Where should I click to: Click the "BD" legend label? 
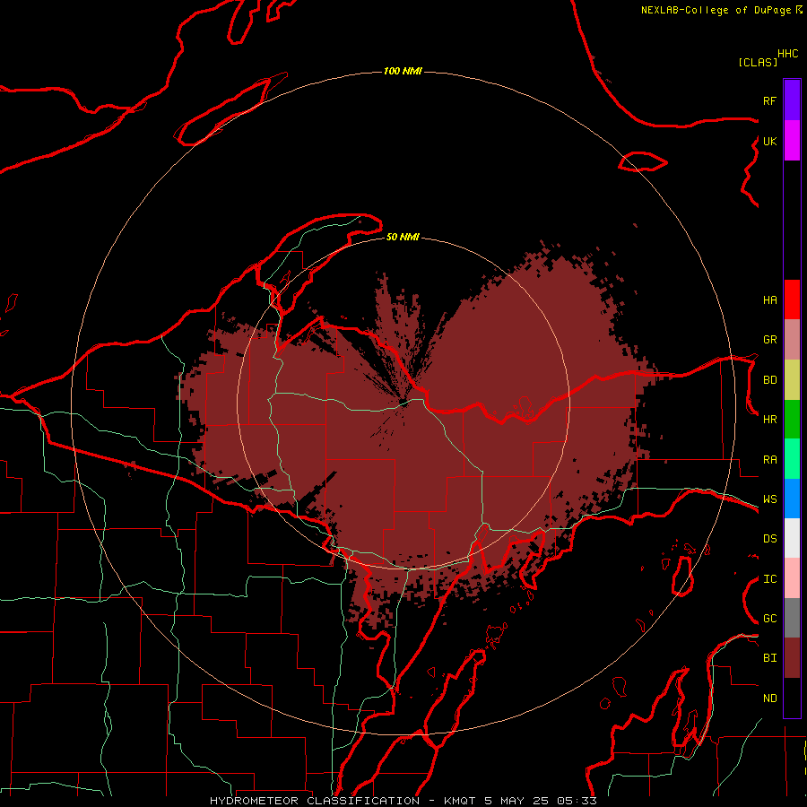769,380
